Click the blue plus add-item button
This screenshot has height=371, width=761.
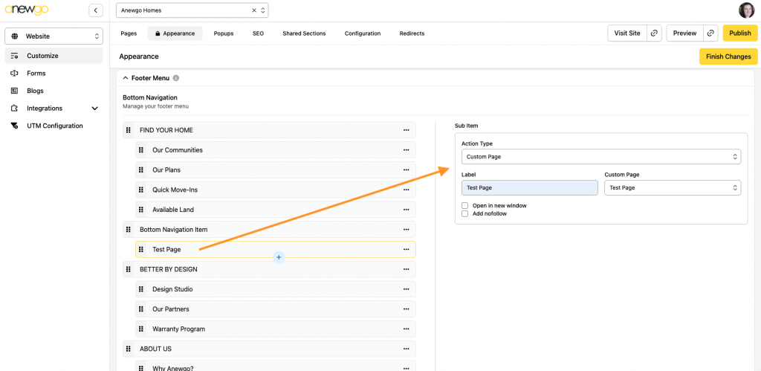pyautogui.click(x=279, y=257)
